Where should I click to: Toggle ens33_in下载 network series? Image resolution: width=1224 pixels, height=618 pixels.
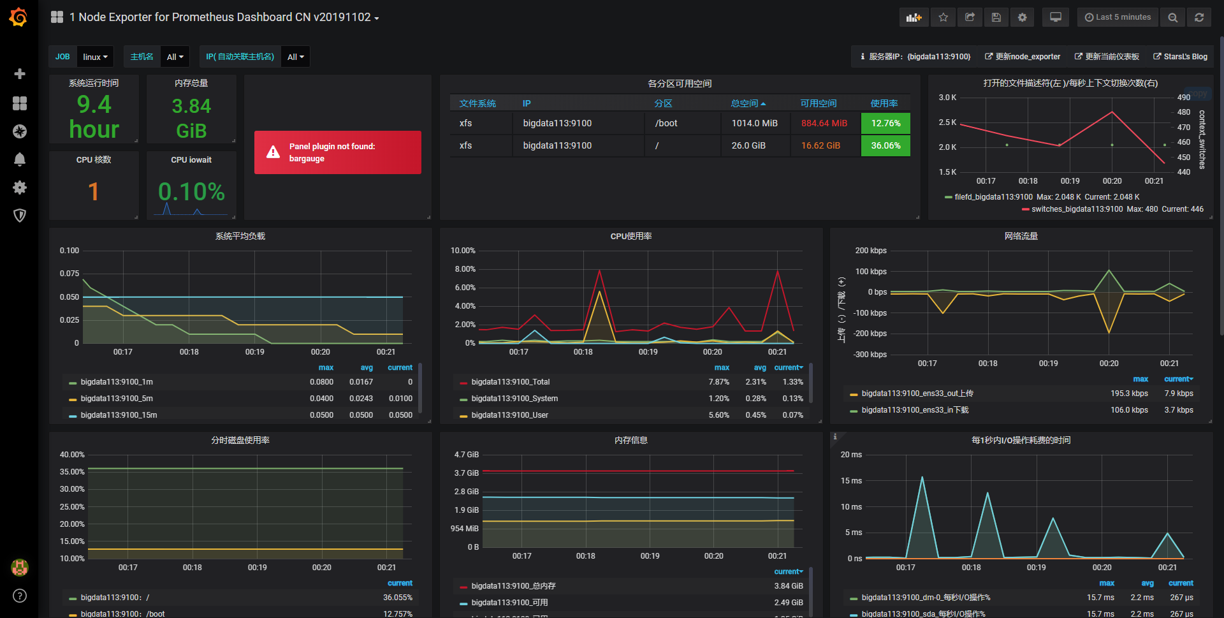tap(915, 410)
